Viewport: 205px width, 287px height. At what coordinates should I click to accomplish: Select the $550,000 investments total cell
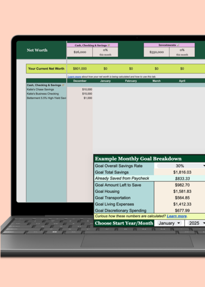pyautogui.click(x=156, y=52)
